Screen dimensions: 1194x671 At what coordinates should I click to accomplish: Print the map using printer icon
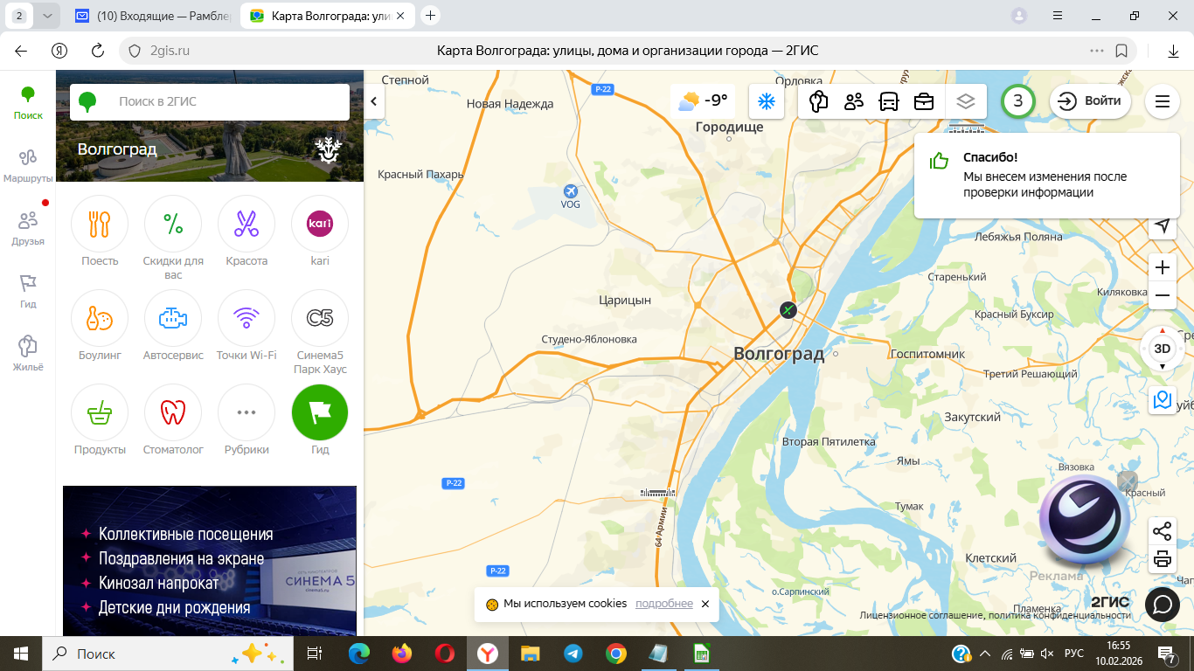(x=1162, y=559)
